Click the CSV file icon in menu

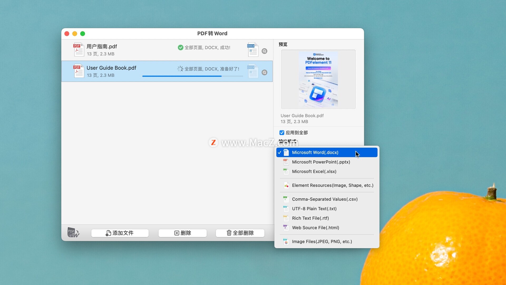pyautogui.click(x=286, y=199)
